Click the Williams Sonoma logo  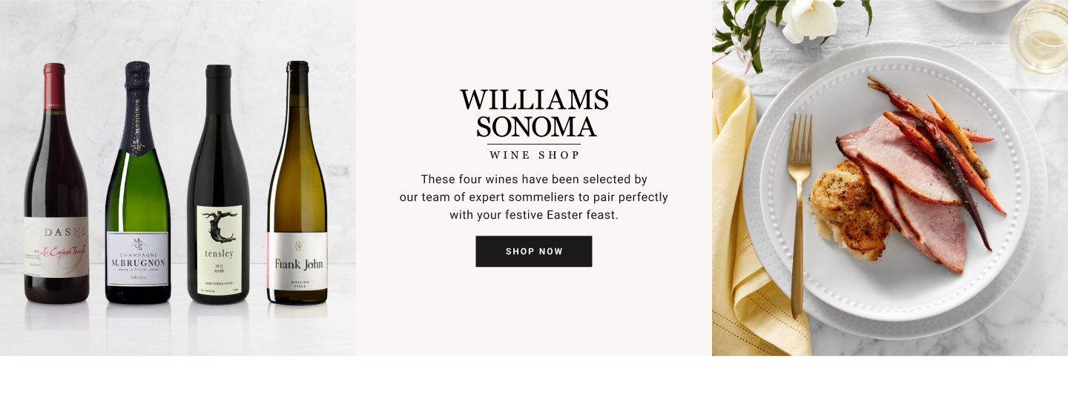[x=534, y=113]
